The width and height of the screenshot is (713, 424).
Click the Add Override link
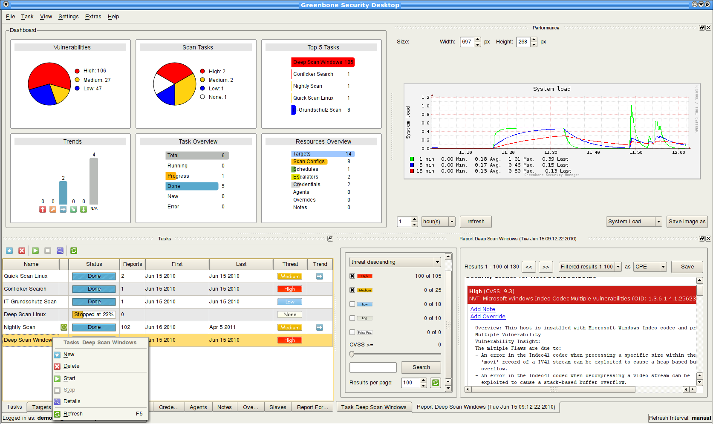click(488, 317)
